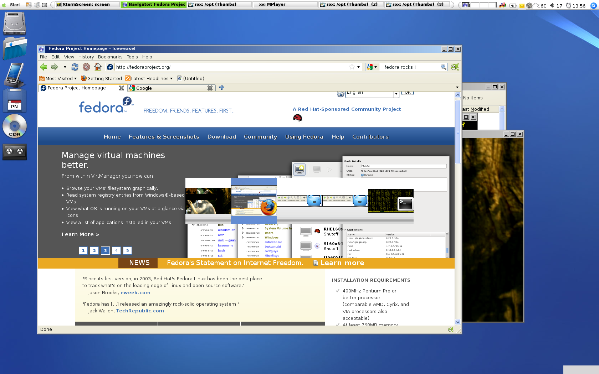599x374 pixels.
Task: Go forward with the green right arrow
Action: coord(55,67)
